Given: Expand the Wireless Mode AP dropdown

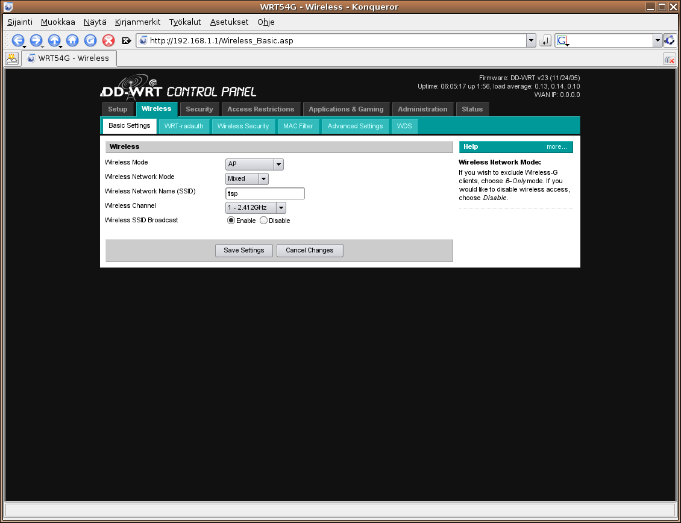Looking at the screenshot, I should point(254,164).
